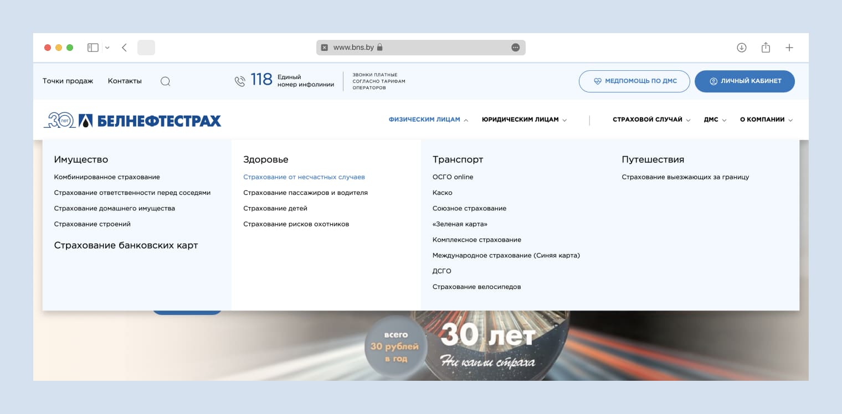Click the Safari share icon
842x414 pixels.
(766, 48)
